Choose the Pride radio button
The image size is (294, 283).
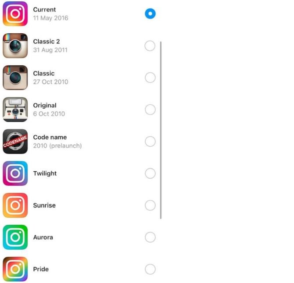click(150, 269)
